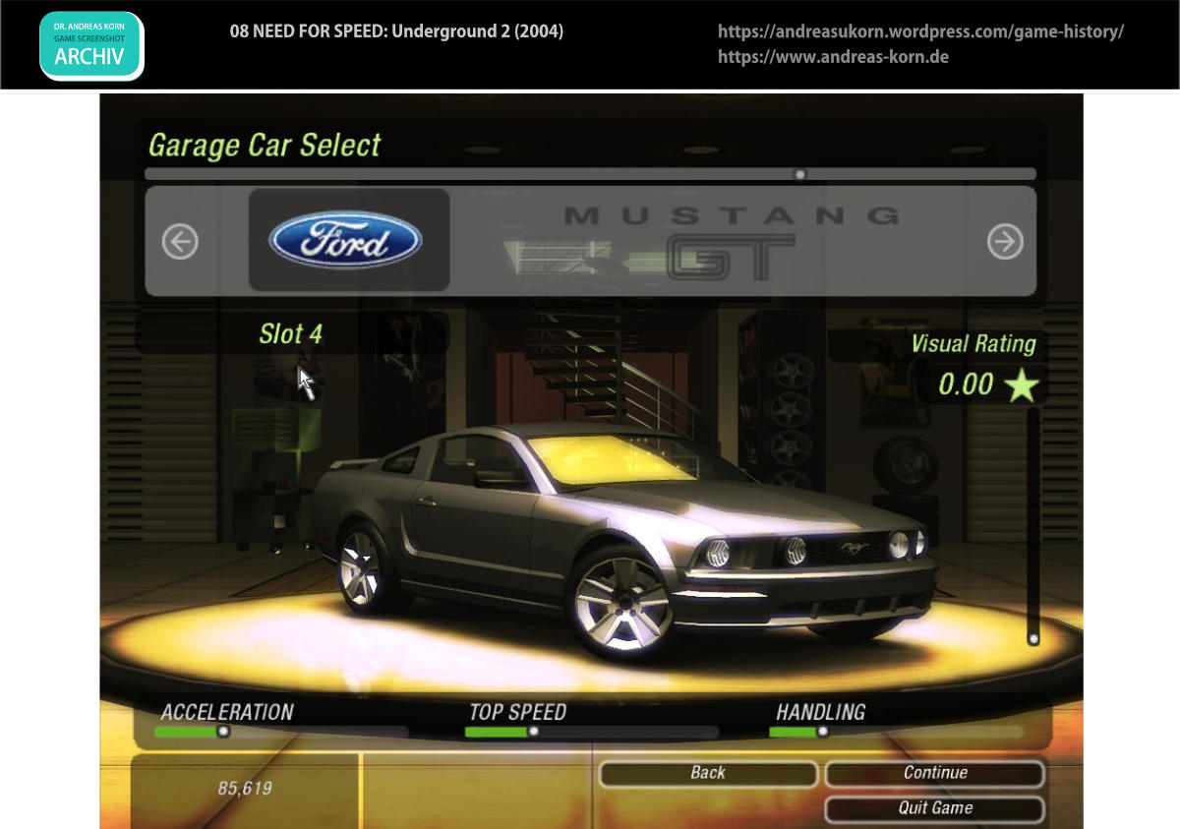Click the Continue button

[935, 773]
